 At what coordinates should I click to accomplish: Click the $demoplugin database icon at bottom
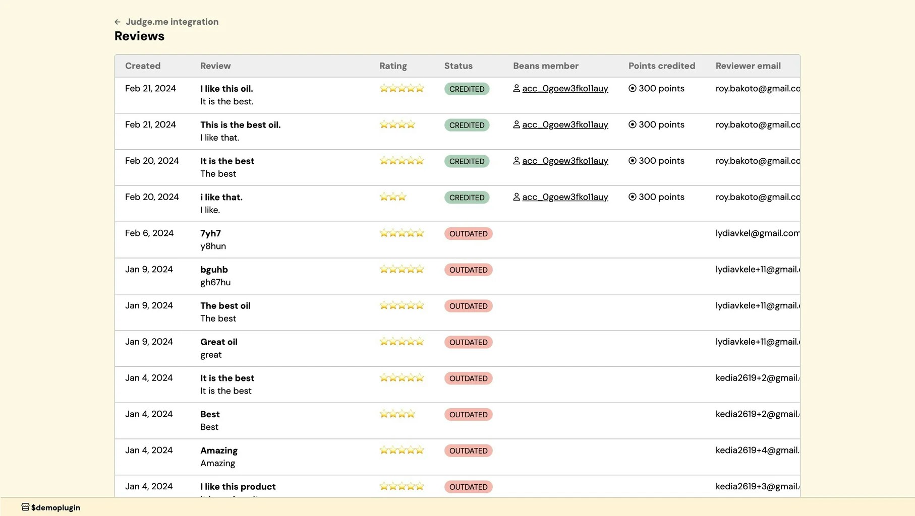pos(25,507)
